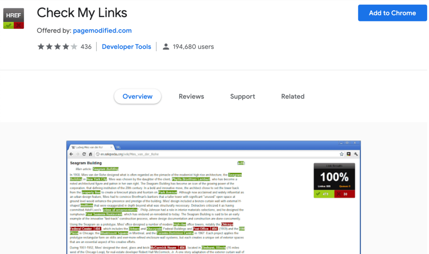Visit the pagemodified.com link

click(102, 31)
